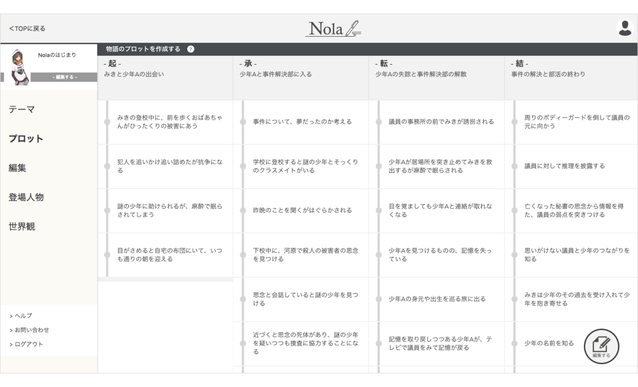Click the Nolaのはじまり story title

[57, 55]
